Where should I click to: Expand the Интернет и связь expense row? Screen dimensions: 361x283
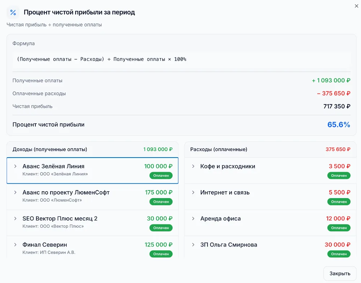(193, 192)
